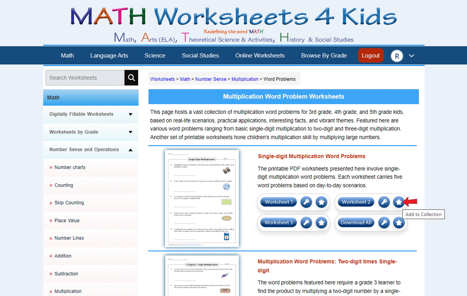467x296 pixels.
Task: Open Two-digit times Single-digit heading link
Action: pos(327,266)
